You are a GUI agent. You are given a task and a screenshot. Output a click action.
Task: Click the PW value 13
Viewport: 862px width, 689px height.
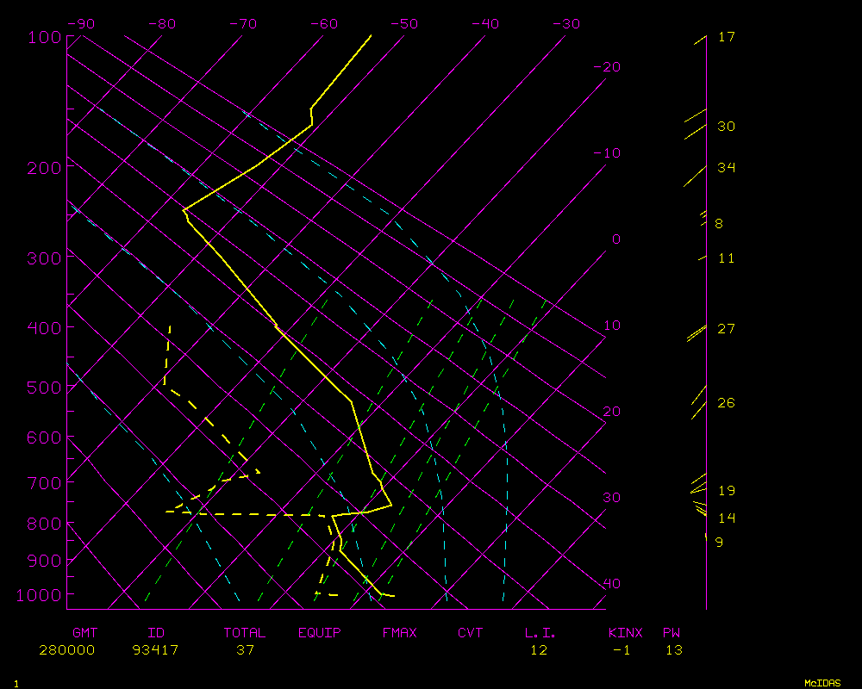[x=673, y=650]
